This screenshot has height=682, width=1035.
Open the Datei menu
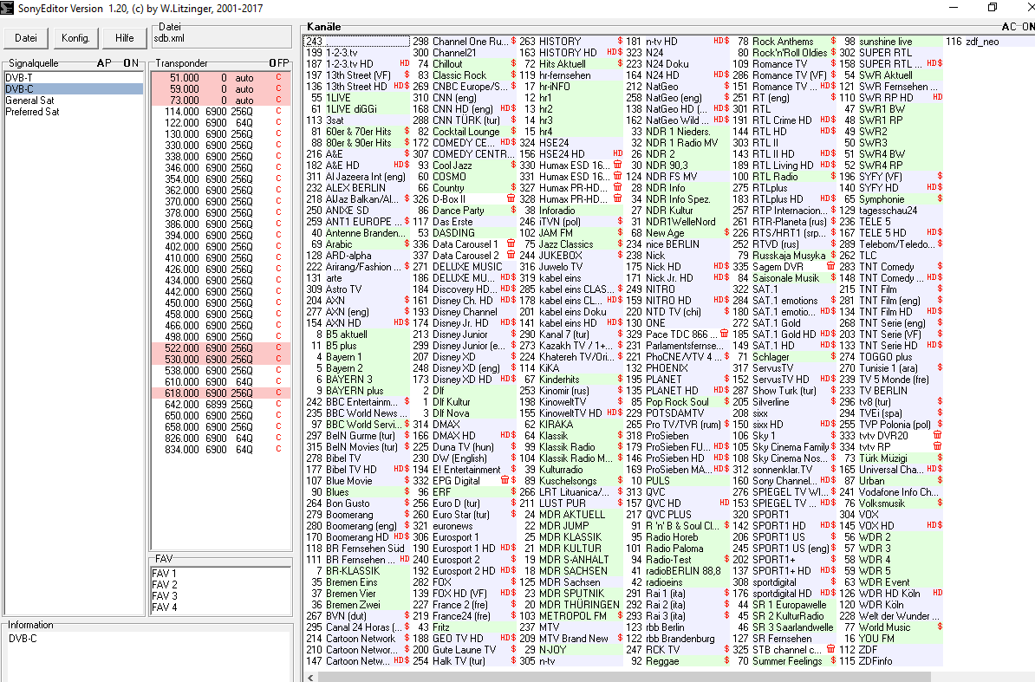tap(26, 38)
